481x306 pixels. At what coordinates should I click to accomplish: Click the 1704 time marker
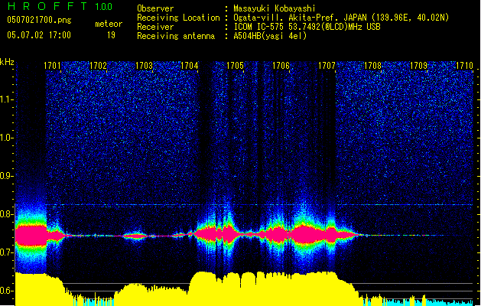[x=190, y=66]
